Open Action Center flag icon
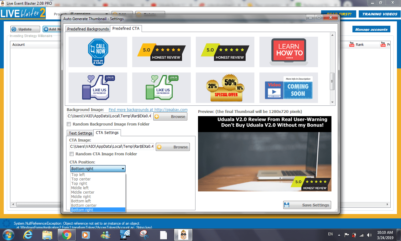Screen dimensions: 401x241 point(347,235)
